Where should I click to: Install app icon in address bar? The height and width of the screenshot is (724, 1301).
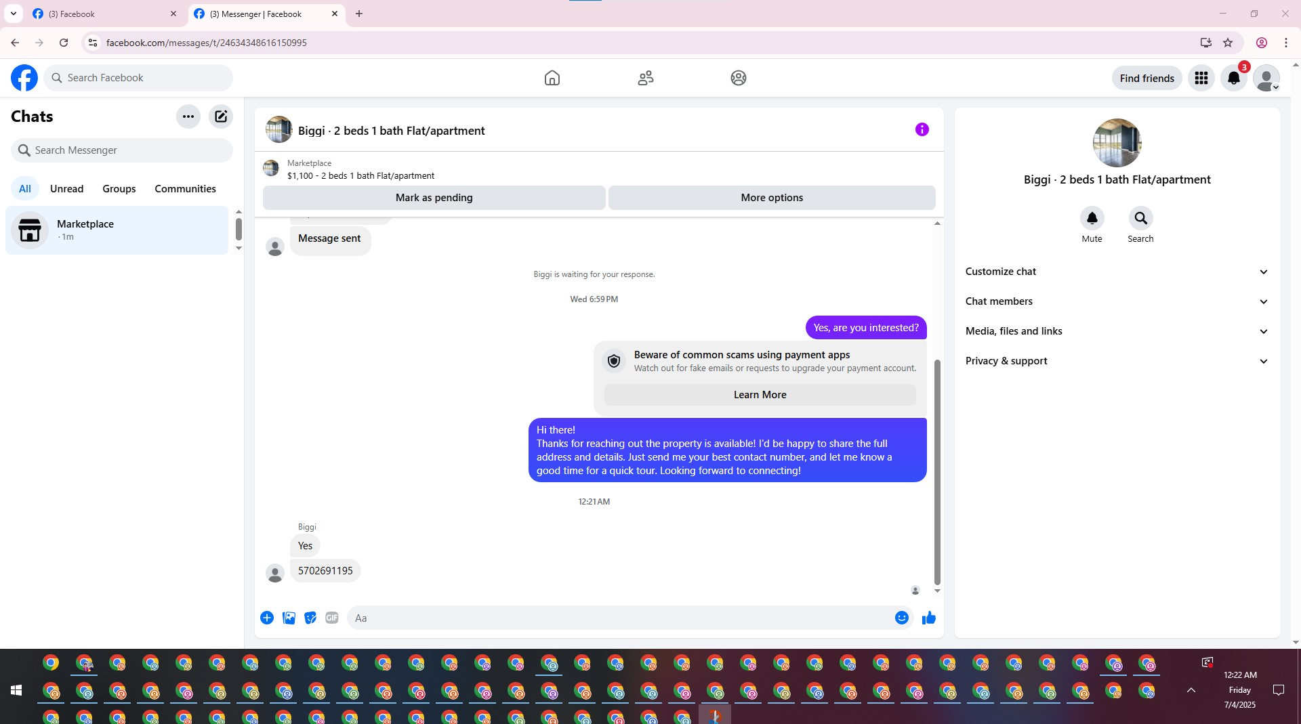1205,43
